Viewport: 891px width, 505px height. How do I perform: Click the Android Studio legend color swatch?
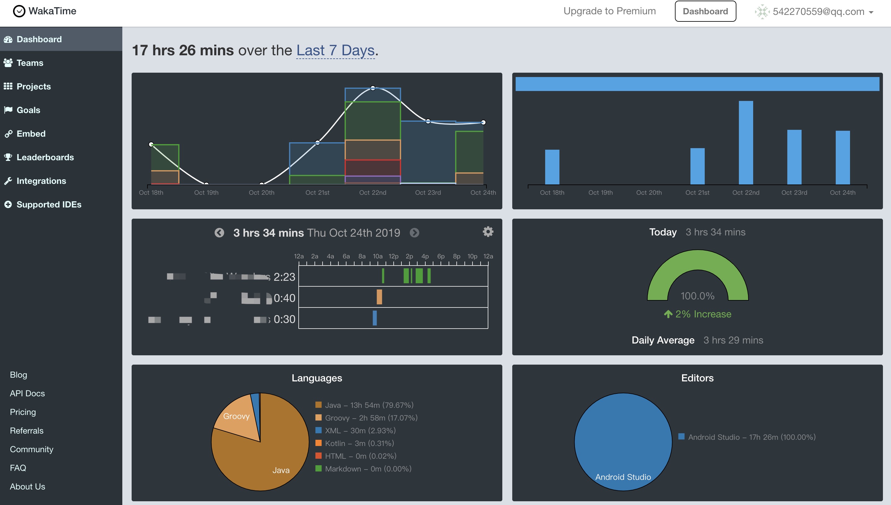681,436
